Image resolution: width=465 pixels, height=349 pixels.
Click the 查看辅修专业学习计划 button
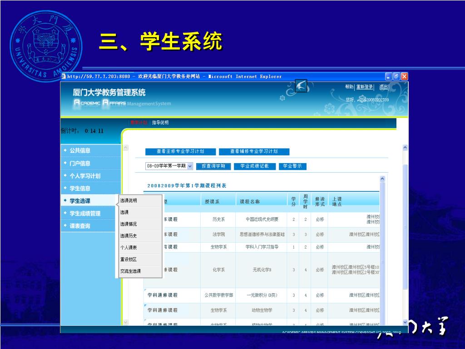(254, 151)
